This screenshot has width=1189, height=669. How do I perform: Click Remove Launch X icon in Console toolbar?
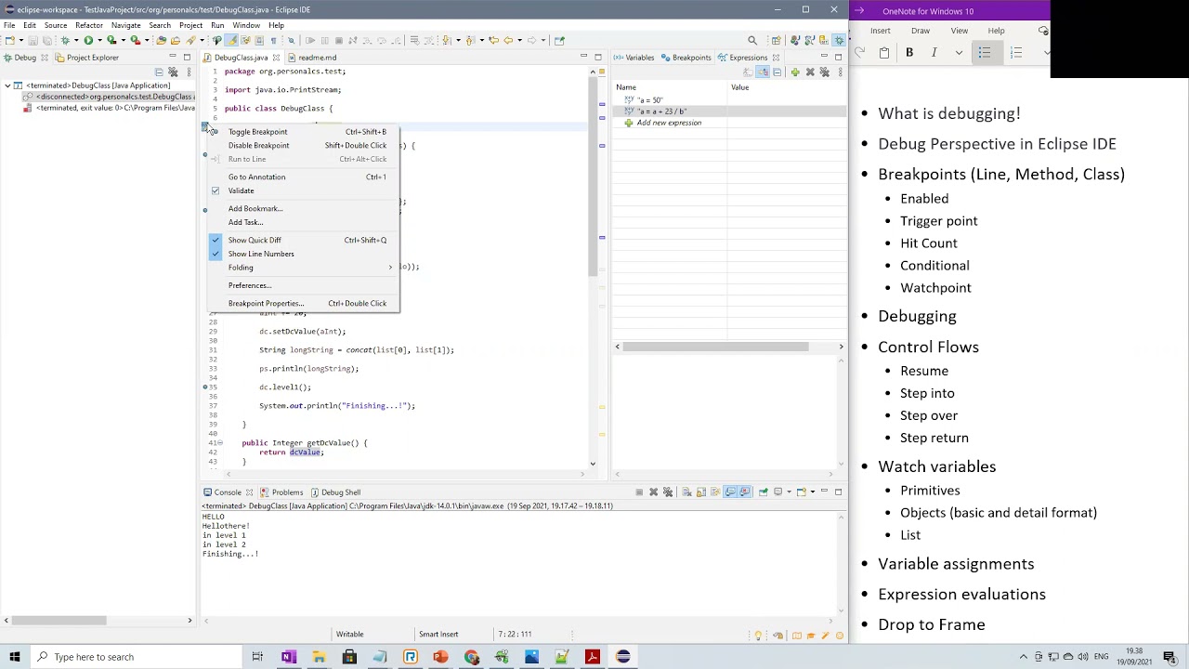point(653,492)
